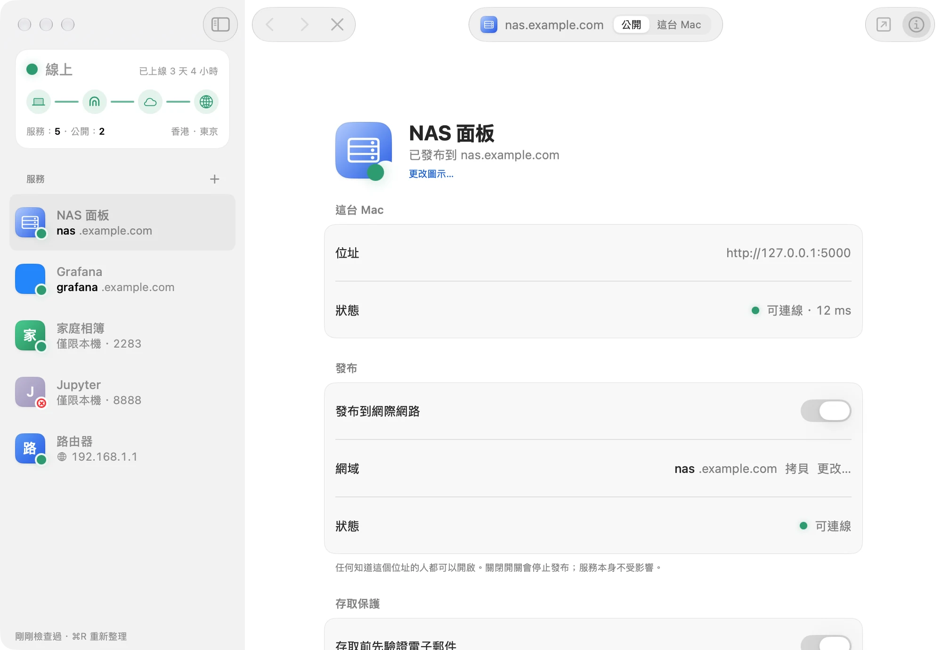Click 剛剛檢查過 · ⌘R 重新整理 footer text

(71, 636)
